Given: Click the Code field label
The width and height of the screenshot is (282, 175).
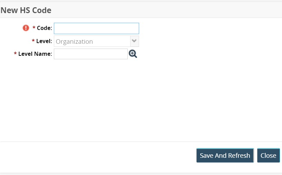Looking at the screenshot, I should coord(45,28).
